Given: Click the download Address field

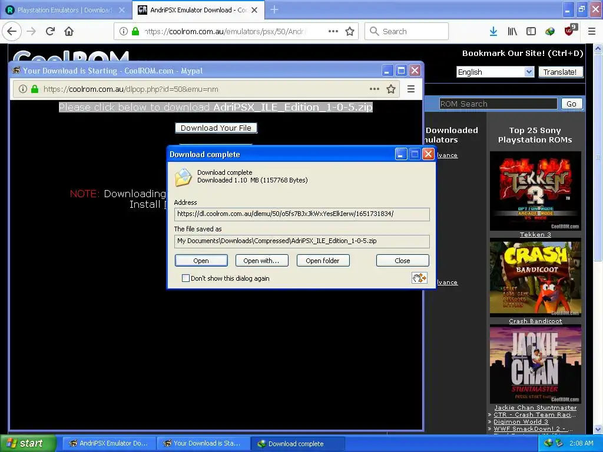Looking at the screenshot, I should (x=302, y=214).
